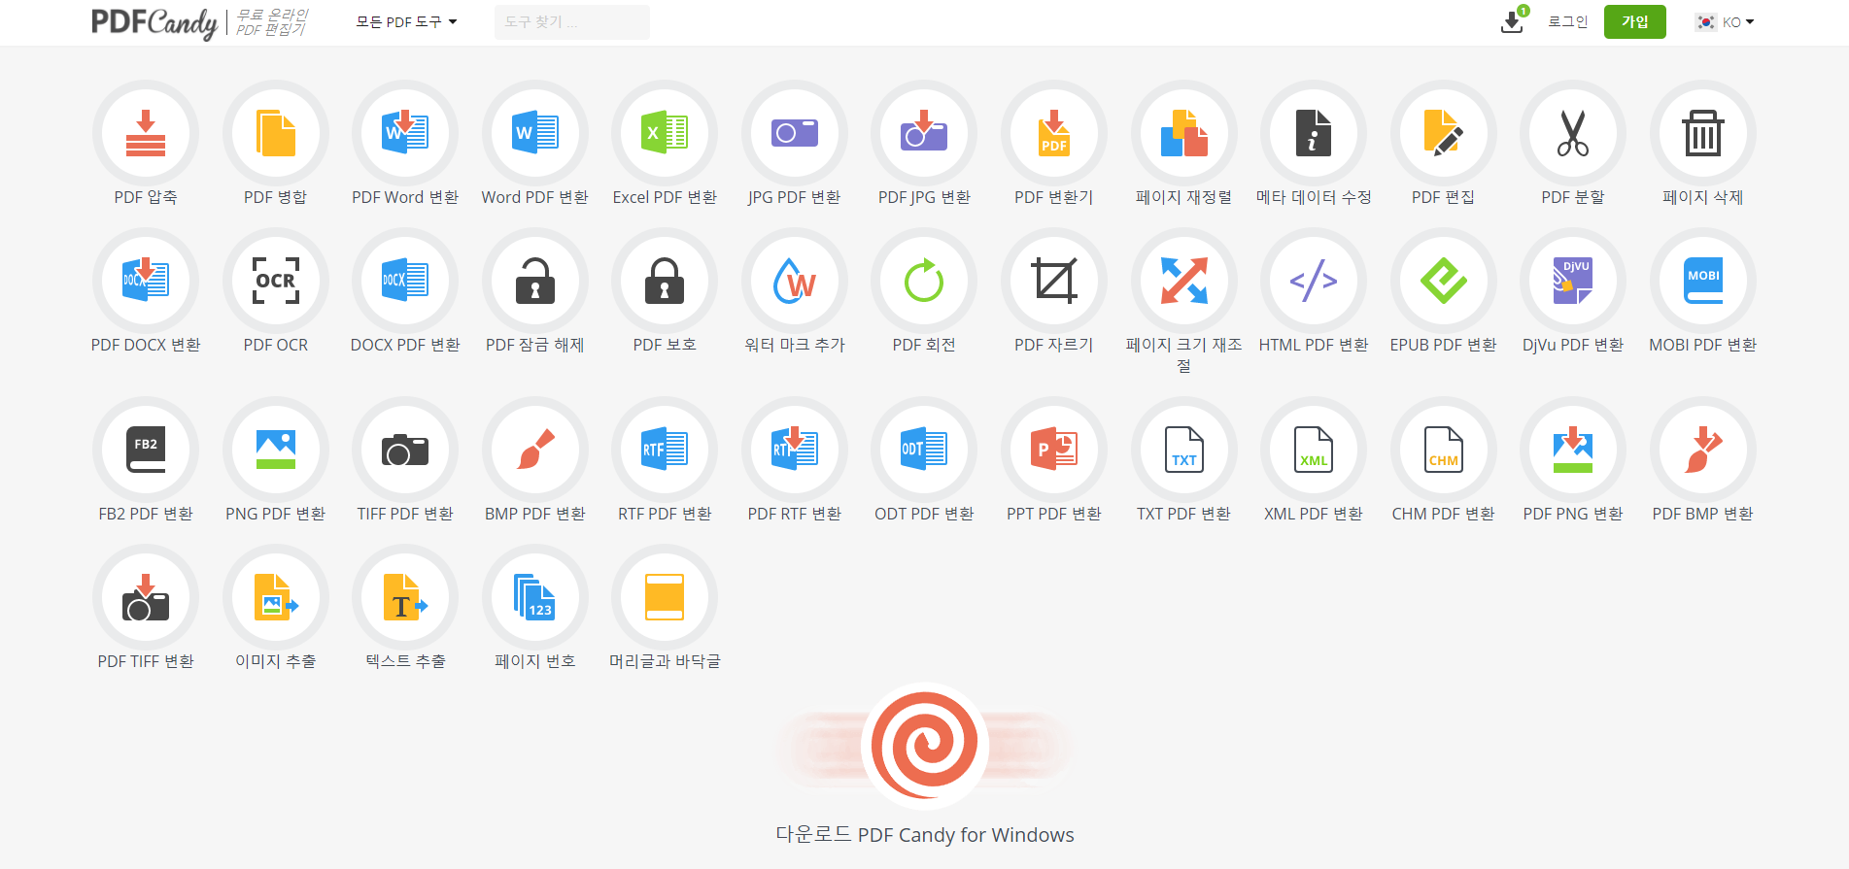Open the downloads tray icon with badge
1849x869 pixels.
tap(1514, 19)
